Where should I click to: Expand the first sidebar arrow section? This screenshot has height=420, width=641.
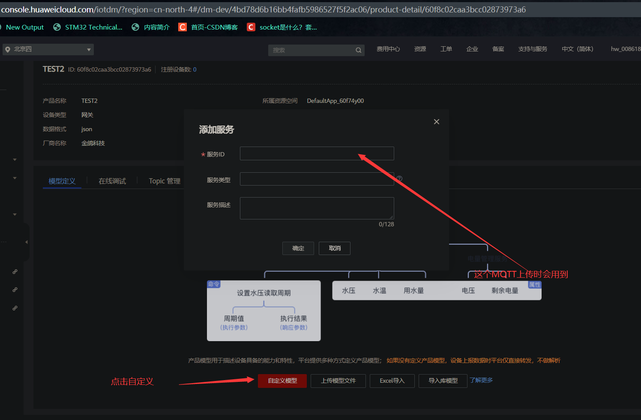pos(15,159)
